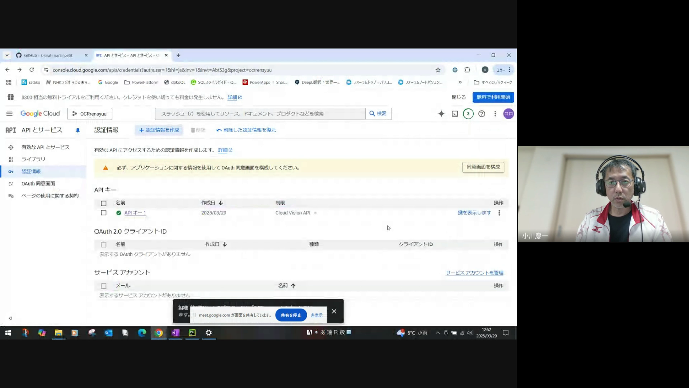Viewport: 689px width, 388px height.
Task: Pin the API とサービス product
Action: click(78, 130)
